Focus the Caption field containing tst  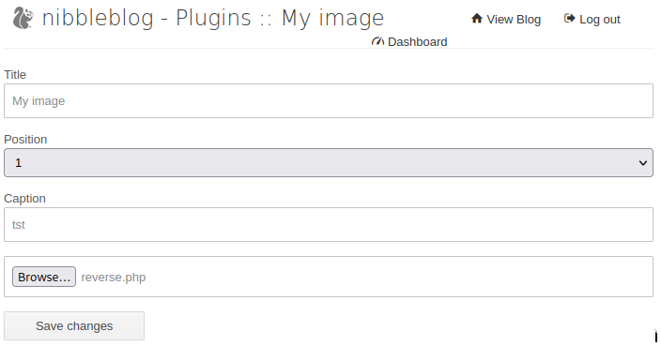pyautogui.click(x=329, y=224)
